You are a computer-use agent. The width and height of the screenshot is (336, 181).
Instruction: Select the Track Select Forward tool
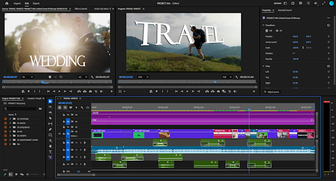tap(50, 107)
